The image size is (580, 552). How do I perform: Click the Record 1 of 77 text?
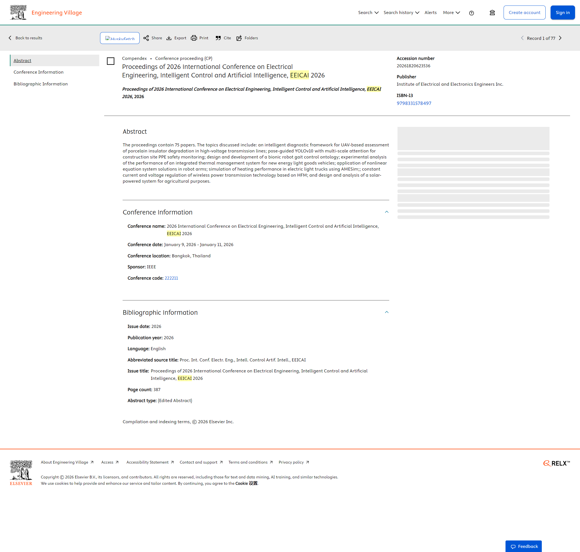[541, 38]
